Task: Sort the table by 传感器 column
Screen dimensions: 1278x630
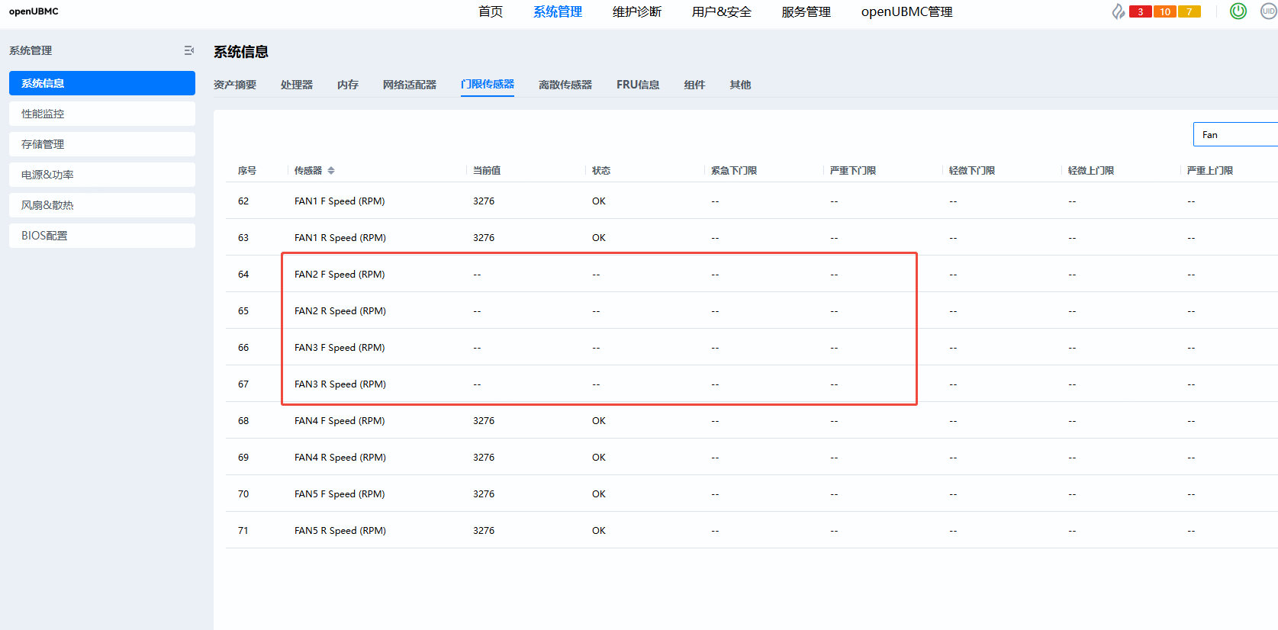Action: pos(331,171)
